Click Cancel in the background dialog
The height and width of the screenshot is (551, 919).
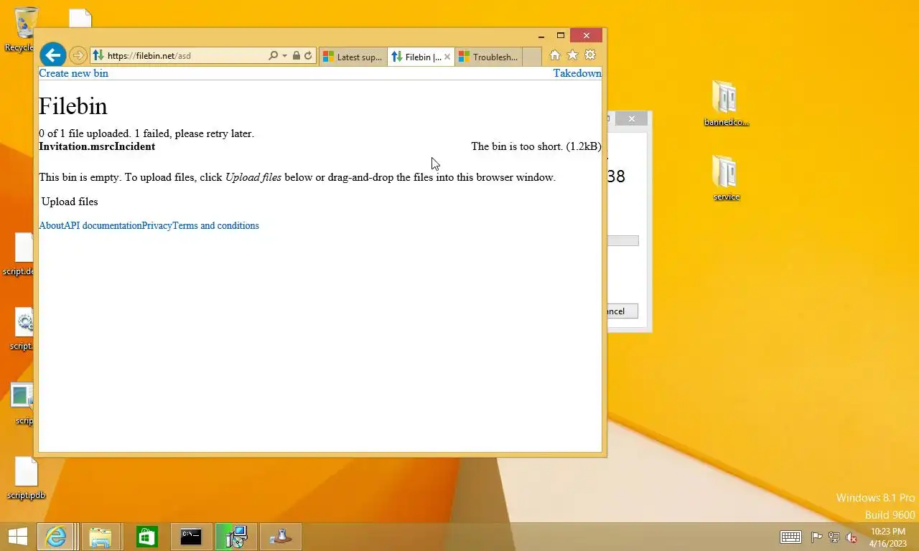pos(622,311)
